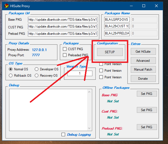This screenshot has width=168, height=144.
Task: Maximize the HiSuite Proxy window
Action: pyautogui.click(x=144, y=6)
